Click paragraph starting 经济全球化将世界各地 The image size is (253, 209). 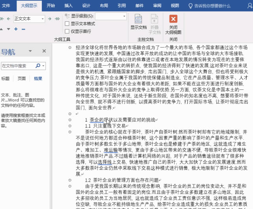pyautogui.click(x=162, y=78)
